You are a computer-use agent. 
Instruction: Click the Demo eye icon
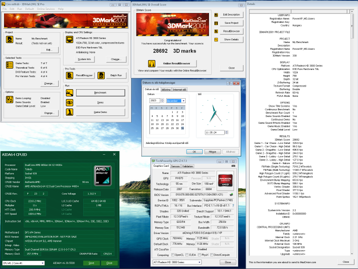point(69,103)
